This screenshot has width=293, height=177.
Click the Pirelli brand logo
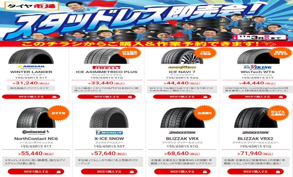107,67
